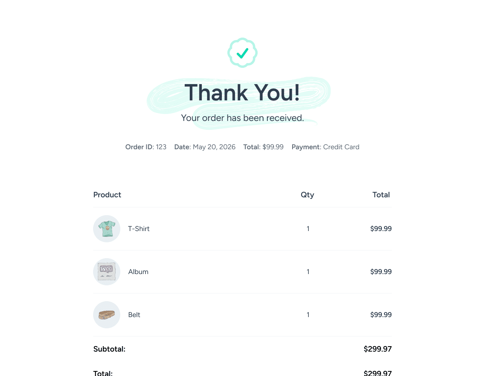485x376 pixels.
Task: Click the order received message text
Action: coord(242,118)
